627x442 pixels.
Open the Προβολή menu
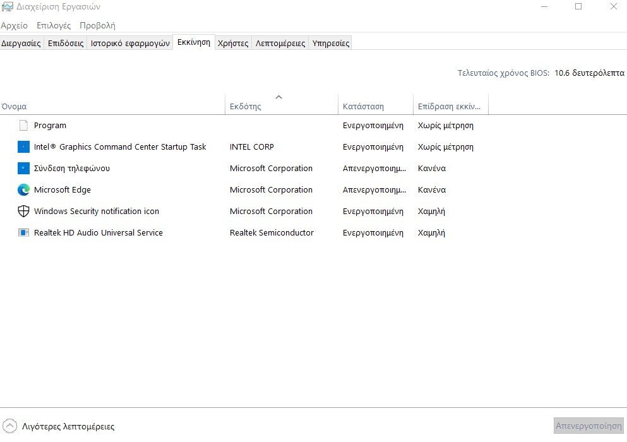pyautogui.click(x=98, y=26)
